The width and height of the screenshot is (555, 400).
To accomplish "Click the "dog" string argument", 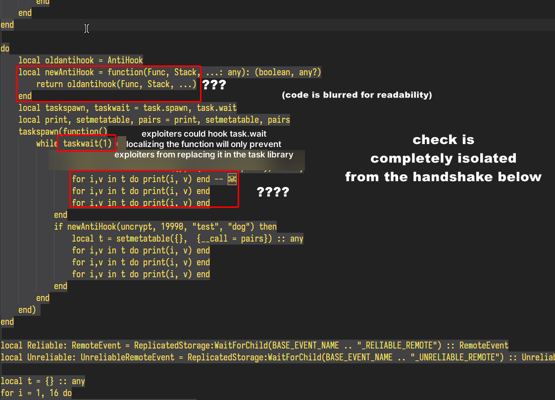I will point(239,227).
